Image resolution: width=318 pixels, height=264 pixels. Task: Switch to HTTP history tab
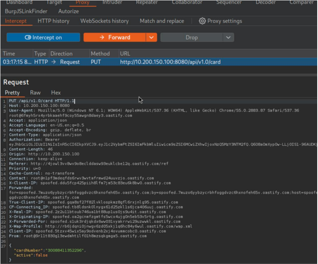coord(53,21)
